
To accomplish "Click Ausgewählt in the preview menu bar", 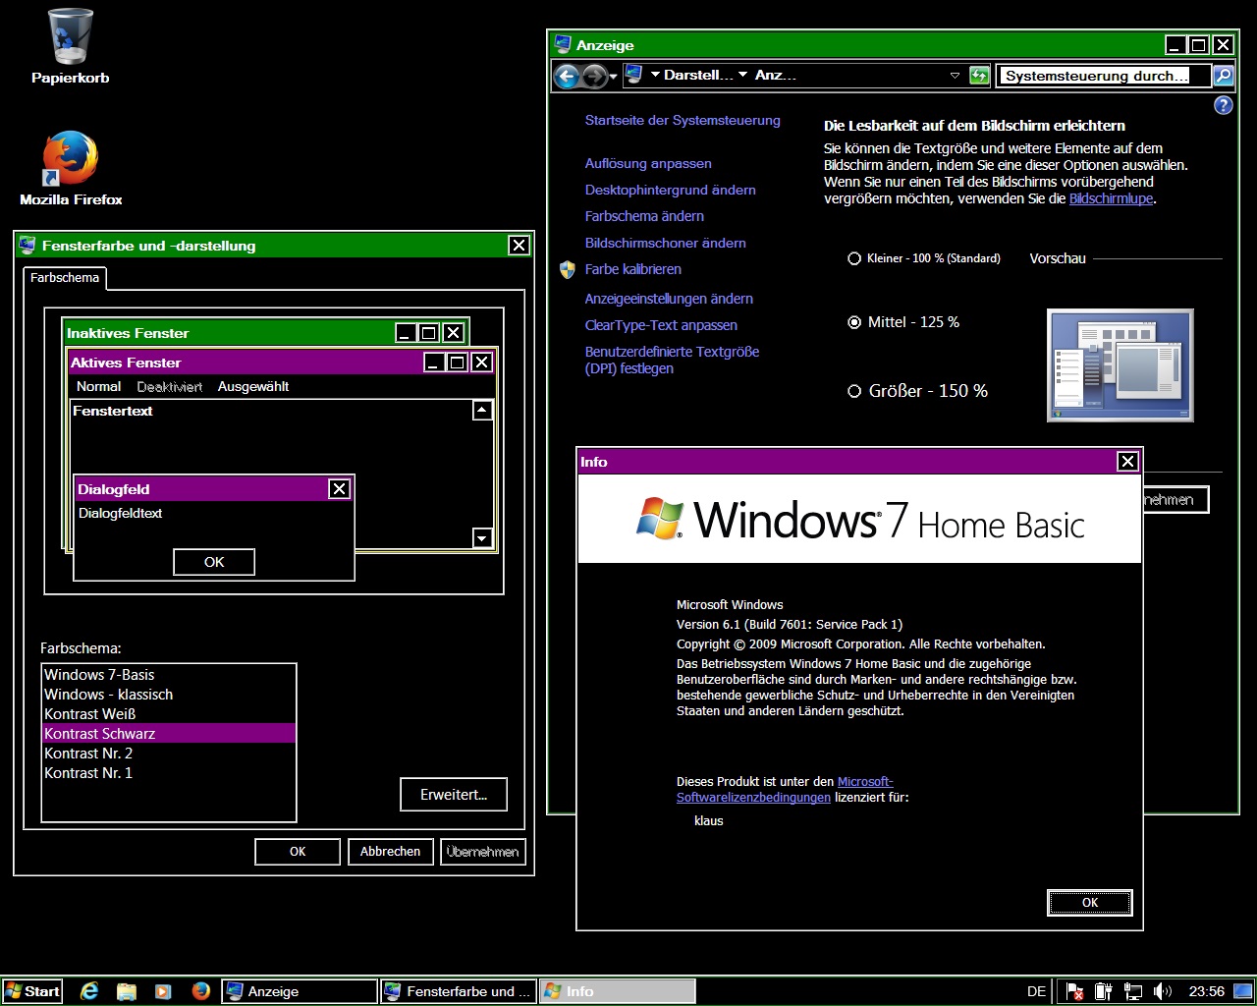I will point(253,387).
